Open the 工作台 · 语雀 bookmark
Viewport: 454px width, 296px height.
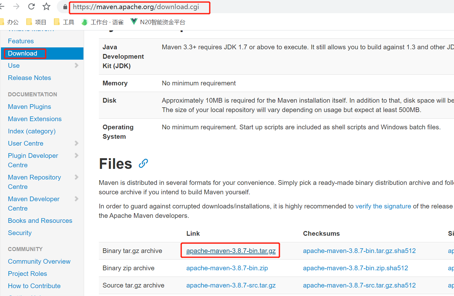(x=102, y=22)
